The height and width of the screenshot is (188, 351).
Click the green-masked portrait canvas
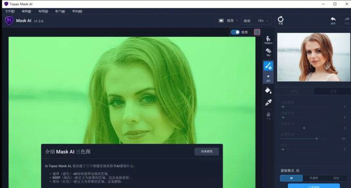click(132, 90)
